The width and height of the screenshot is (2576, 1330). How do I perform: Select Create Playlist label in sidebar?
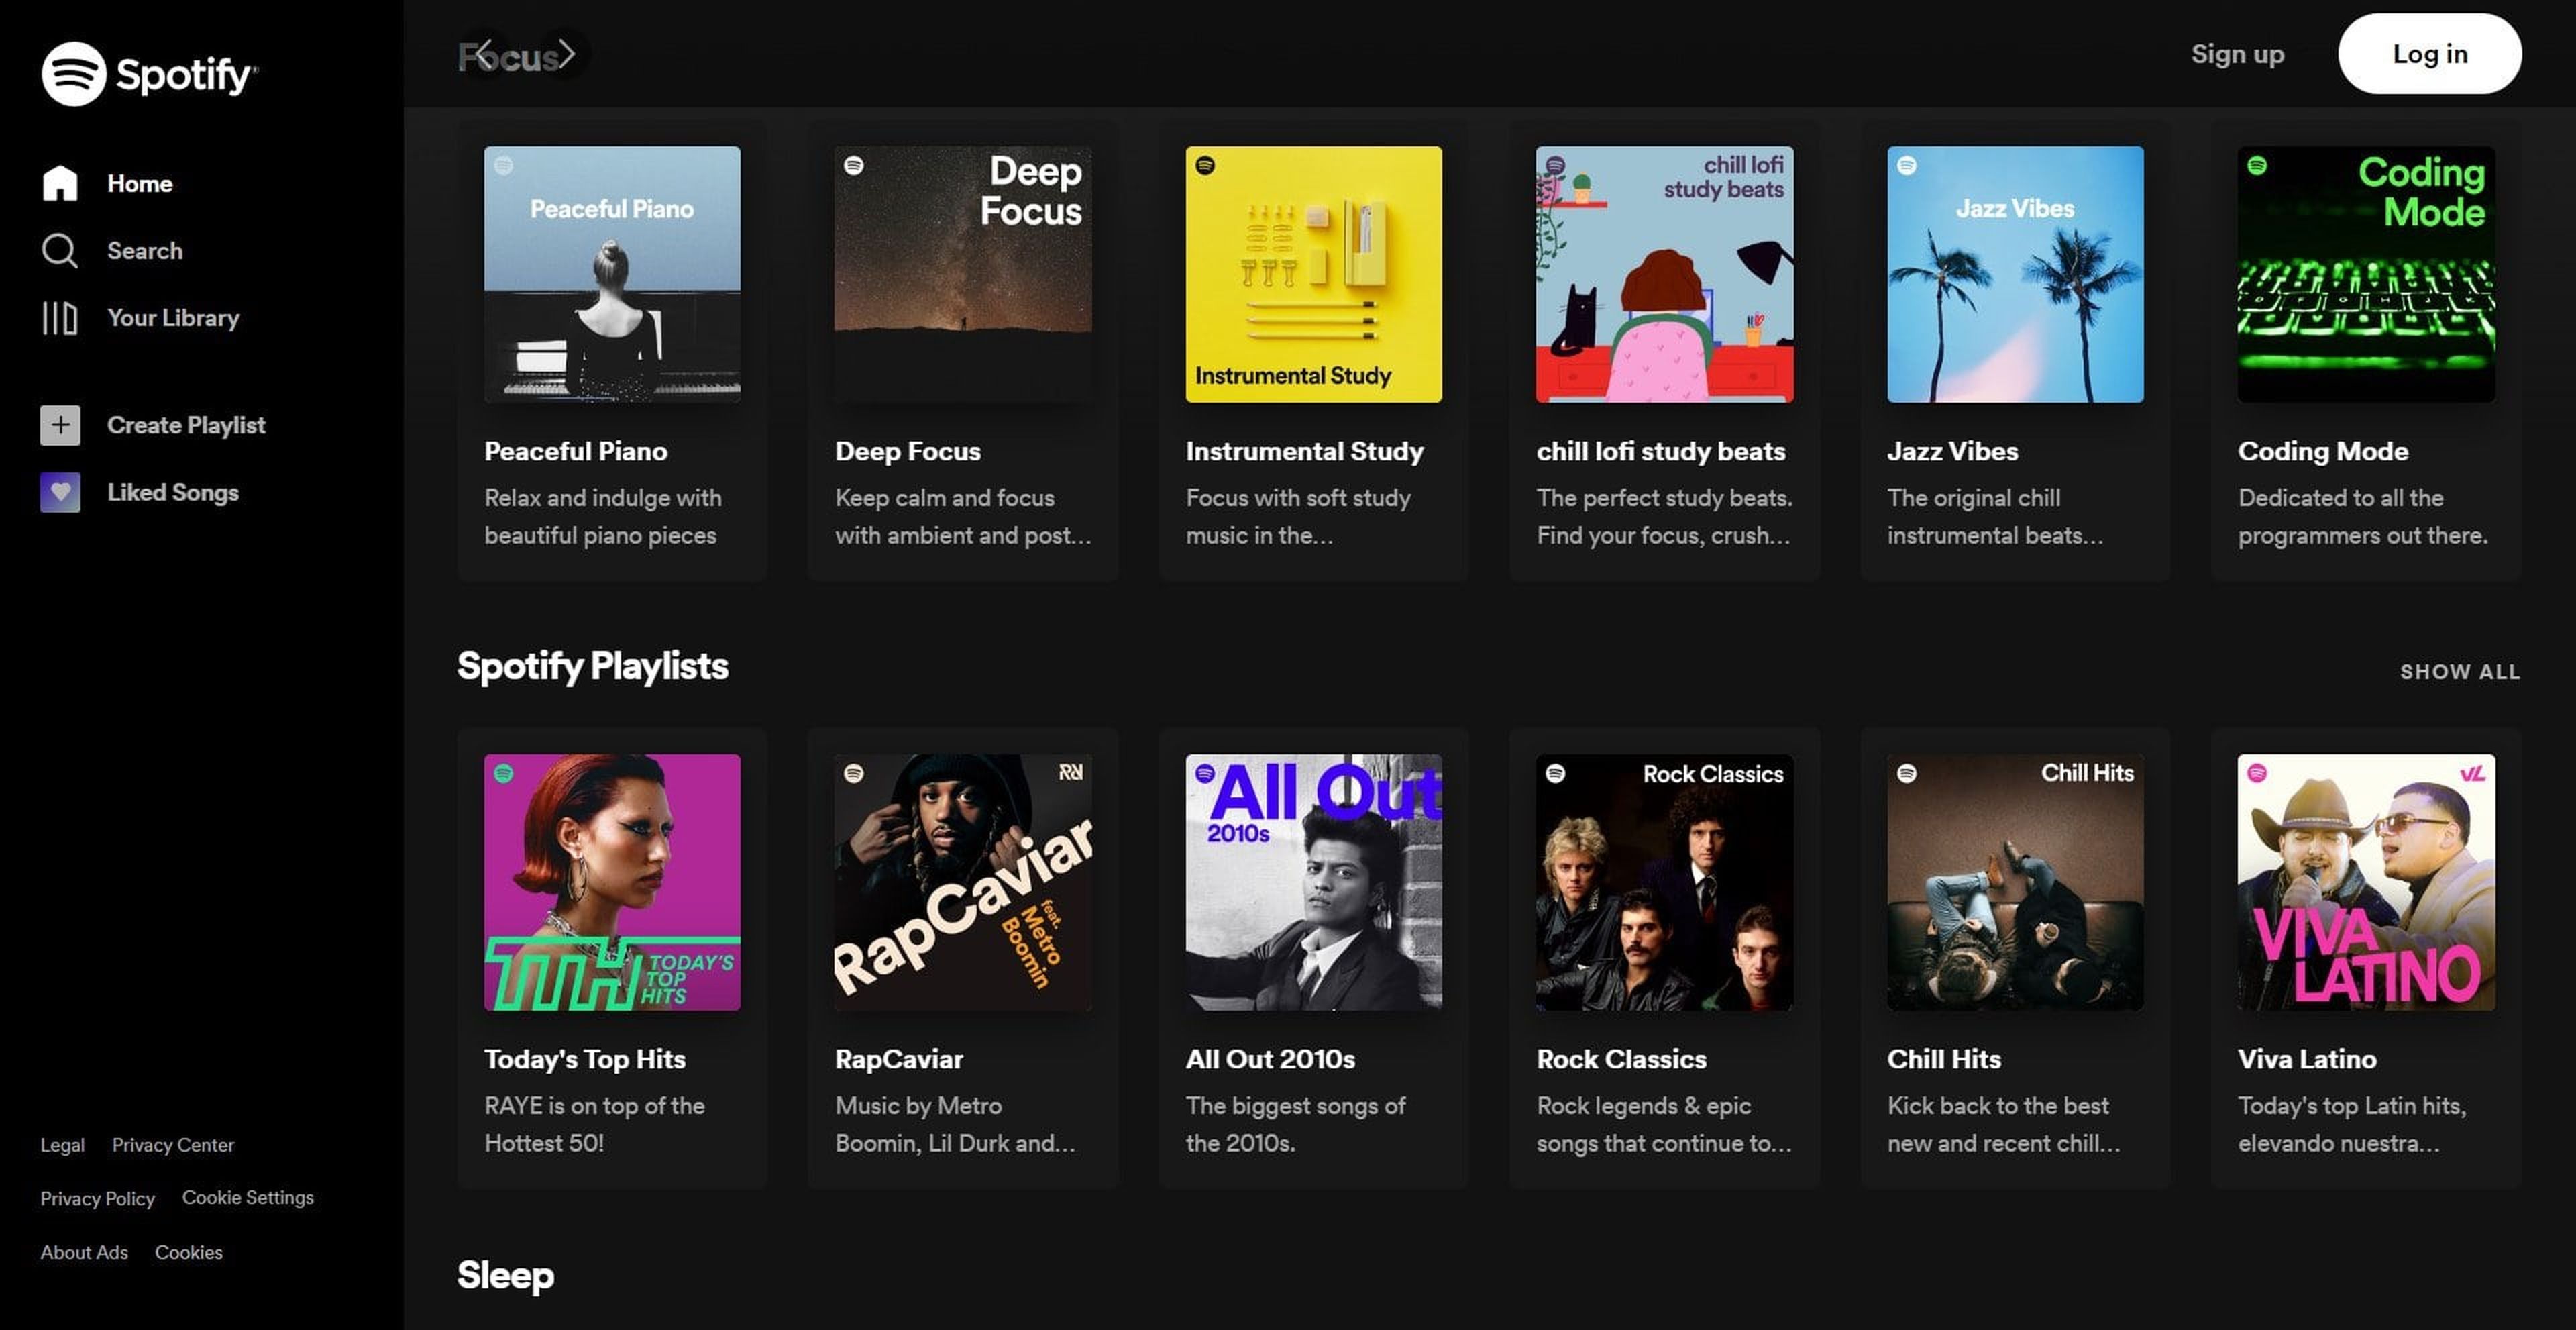point(186,425)
